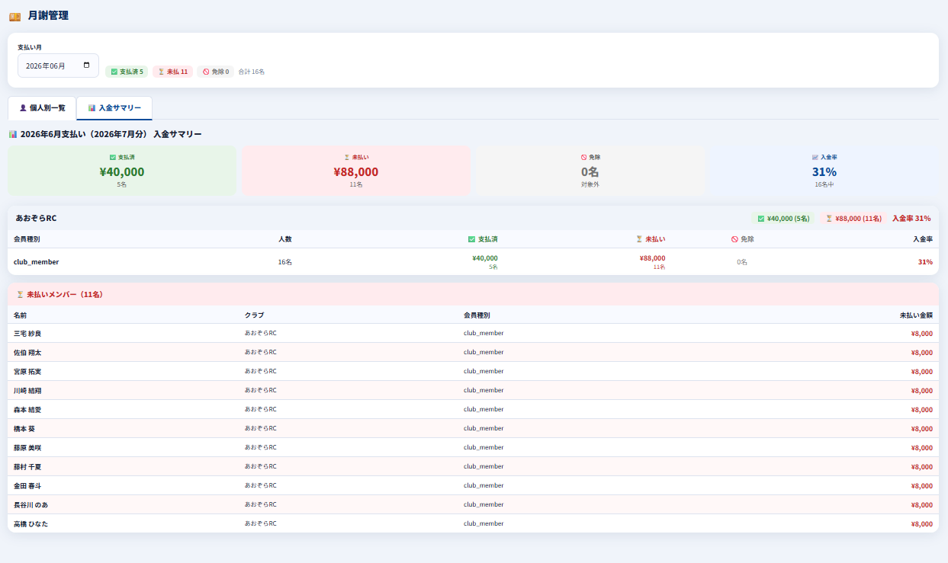The image size is (948, 563).
Task: Click the prohibited icon on 免除 0 badge
Action: (x=206, y=72)
